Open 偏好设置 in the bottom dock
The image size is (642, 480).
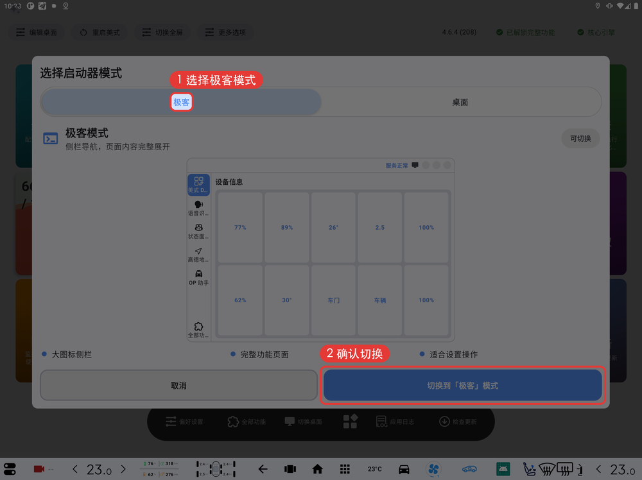(185, 422)
